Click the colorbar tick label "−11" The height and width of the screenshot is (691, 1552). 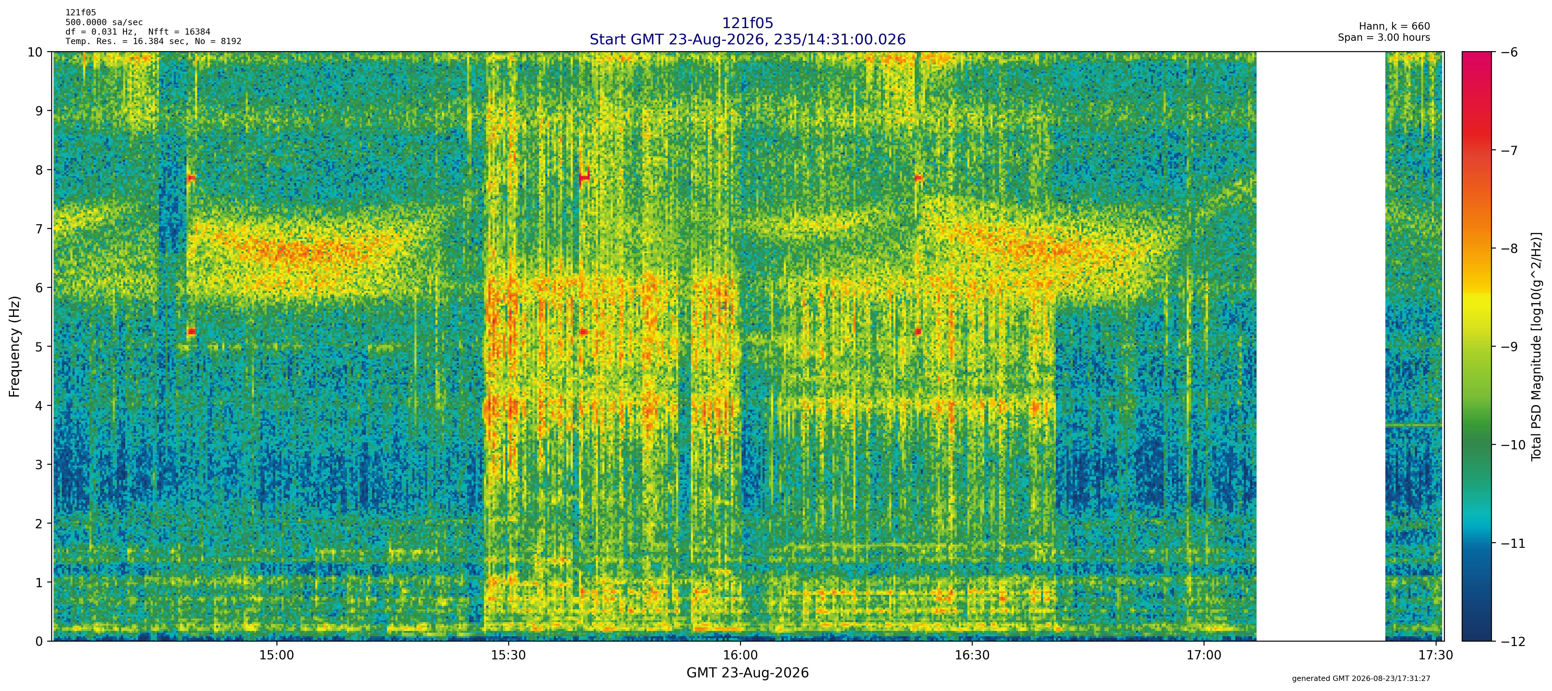click(x=1513, y=543)
